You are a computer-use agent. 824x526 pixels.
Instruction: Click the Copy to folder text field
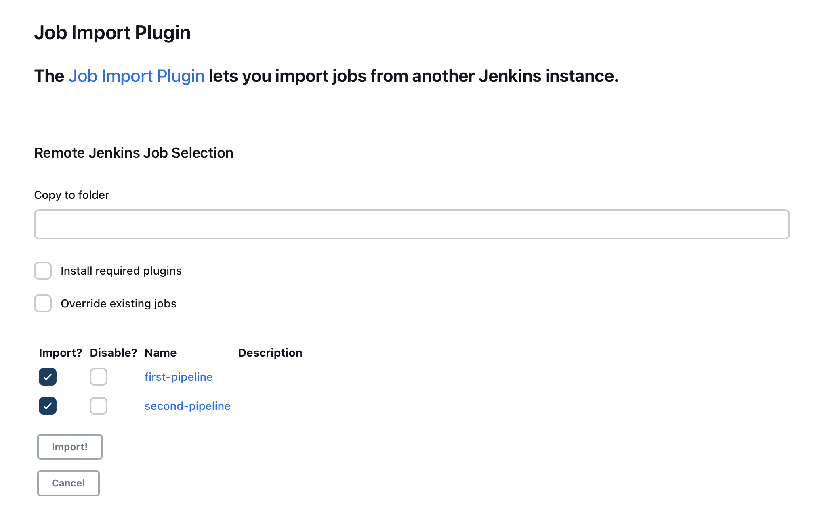click(x=412, y=224)
